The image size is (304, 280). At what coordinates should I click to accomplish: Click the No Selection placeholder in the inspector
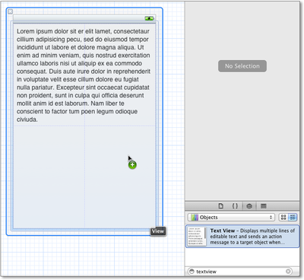[242, 66]
